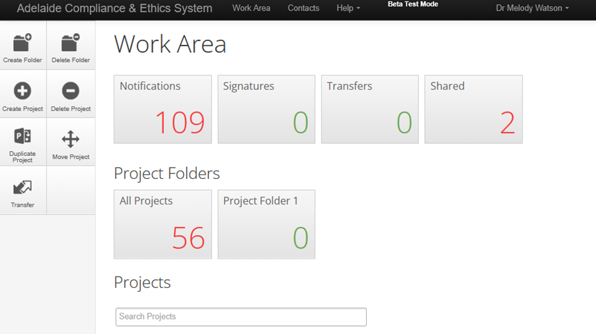Screen dimensions: 596x334
Task: Open the Contacts menu item
Action: [x=303, y=8]
